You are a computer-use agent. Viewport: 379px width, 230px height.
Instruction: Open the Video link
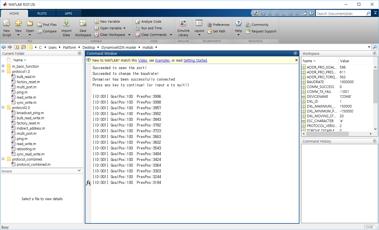click(143, 60)
